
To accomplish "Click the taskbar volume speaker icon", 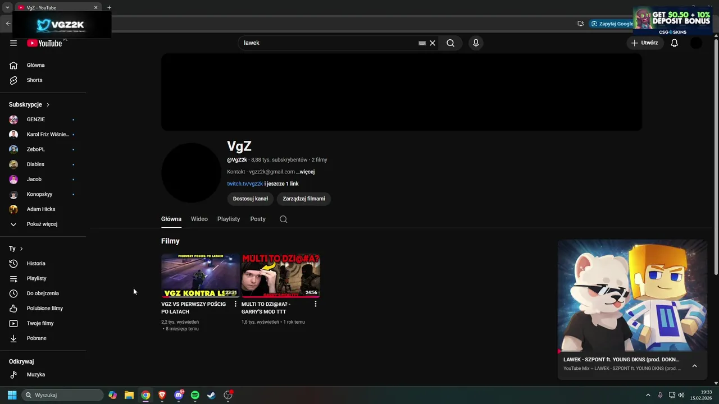I will tap(681, 395).
